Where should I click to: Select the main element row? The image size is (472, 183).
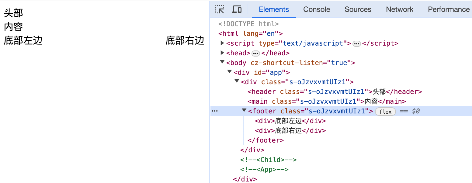pos(327,102)
